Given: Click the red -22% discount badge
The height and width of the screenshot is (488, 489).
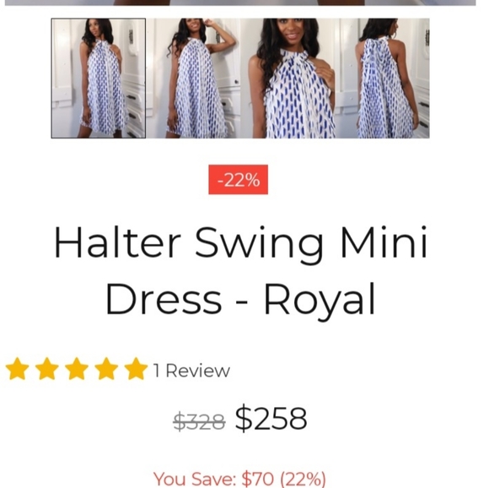Looking at the screenshot, I should pos(239,180).
